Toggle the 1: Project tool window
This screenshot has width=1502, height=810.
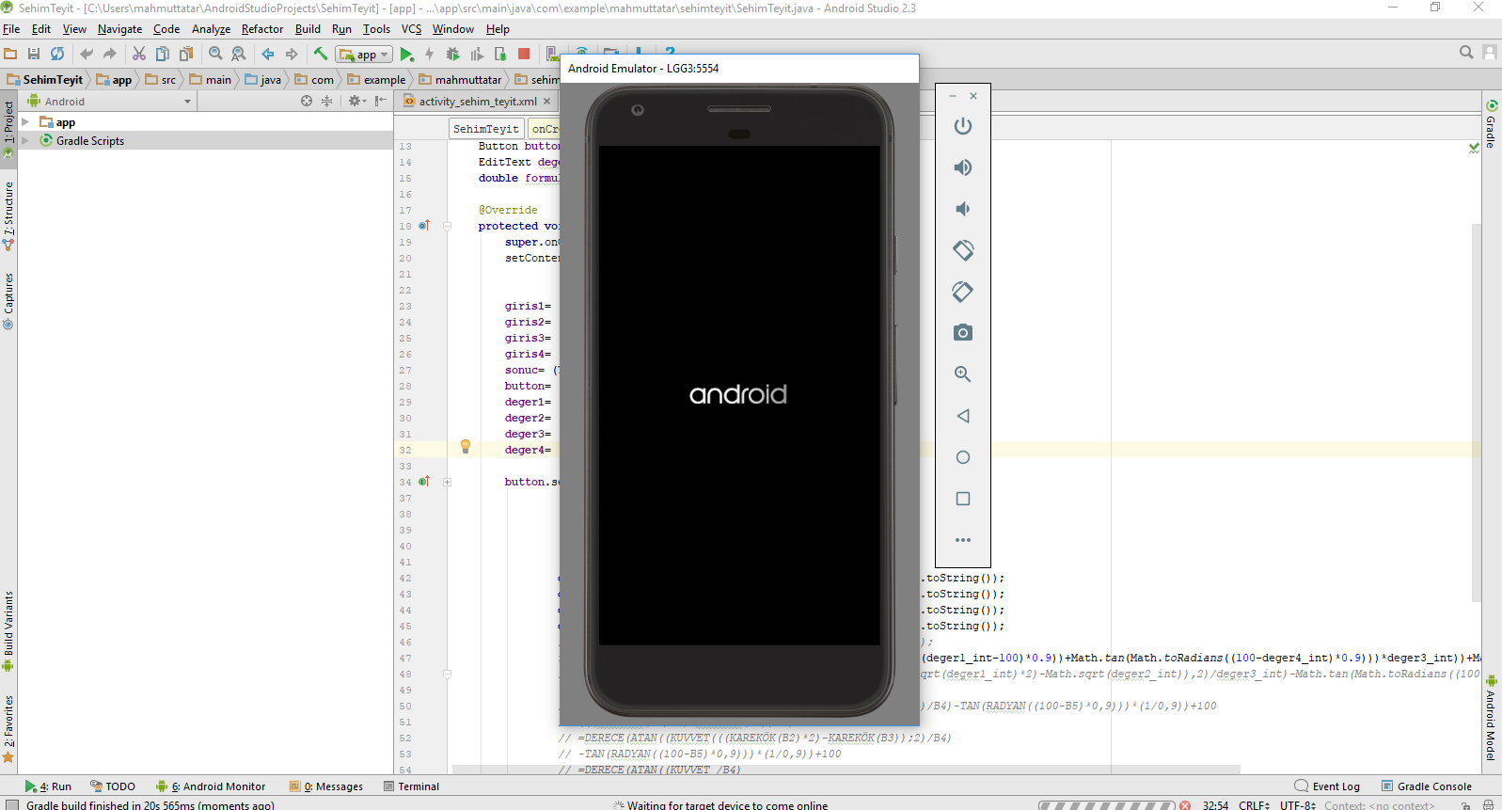8,122
